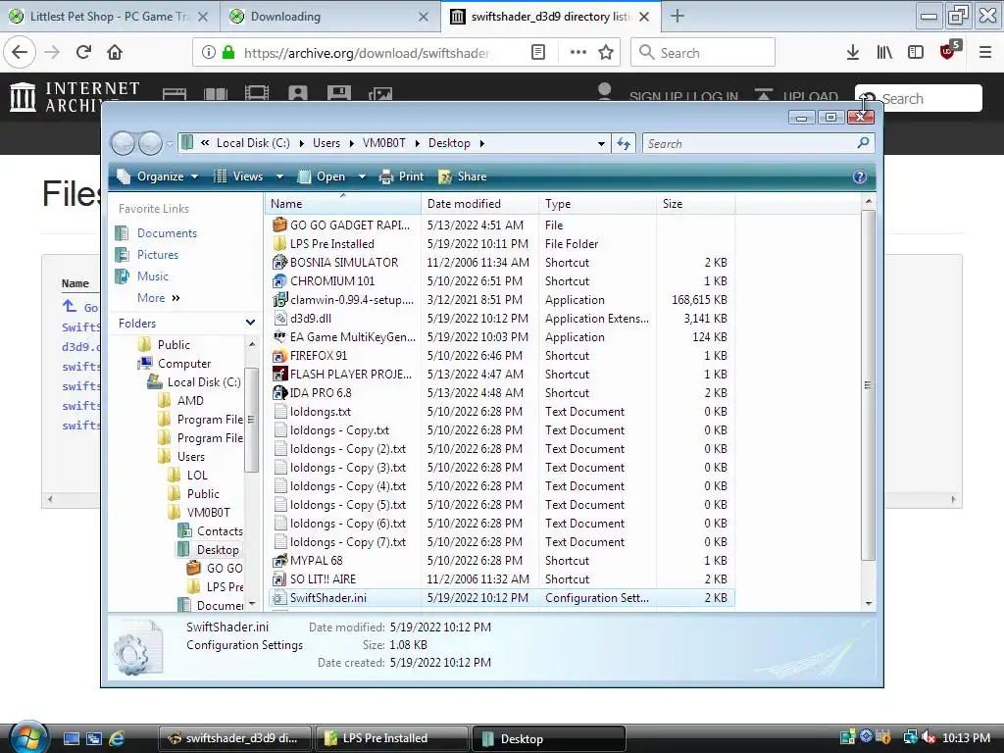
Task: Expand More favorite links chevron
Action: click(176, 298)
